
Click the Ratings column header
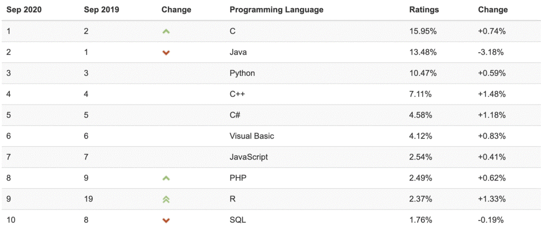click(x=424, y=9)
